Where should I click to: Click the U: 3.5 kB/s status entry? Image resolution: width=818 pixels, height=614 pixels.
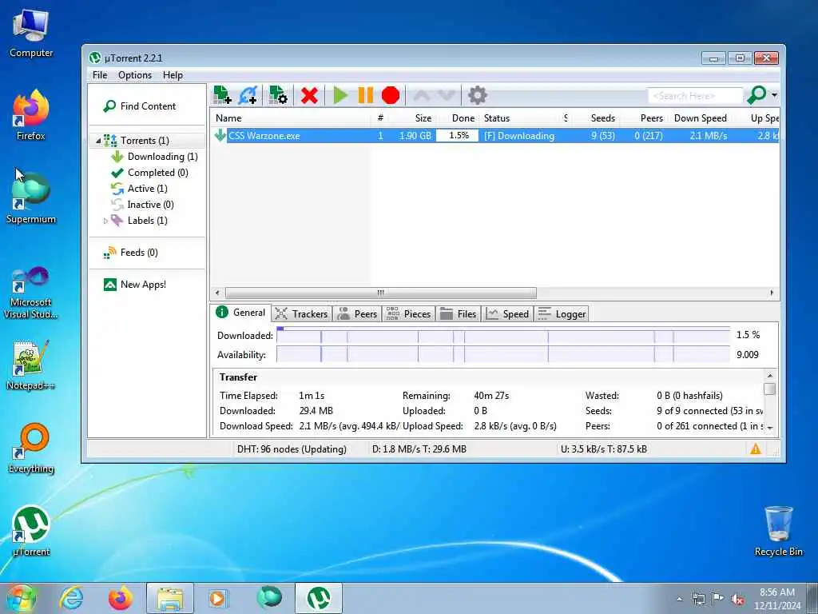click(604, 449)
